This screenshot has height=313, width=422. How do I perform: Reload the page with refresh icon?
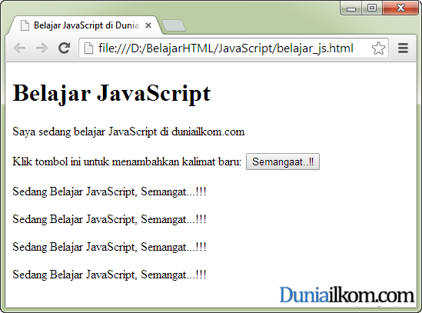click(65, 48)
